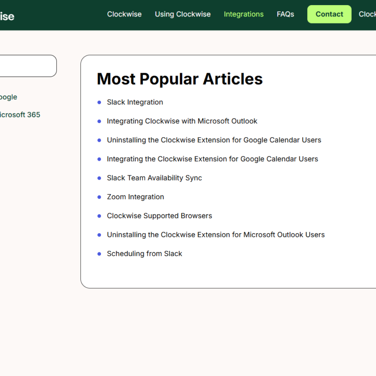This screenshot has width=376, height=376.
Task: Open the Microsoft 365 sidebar category
Action: pos(19,115)
